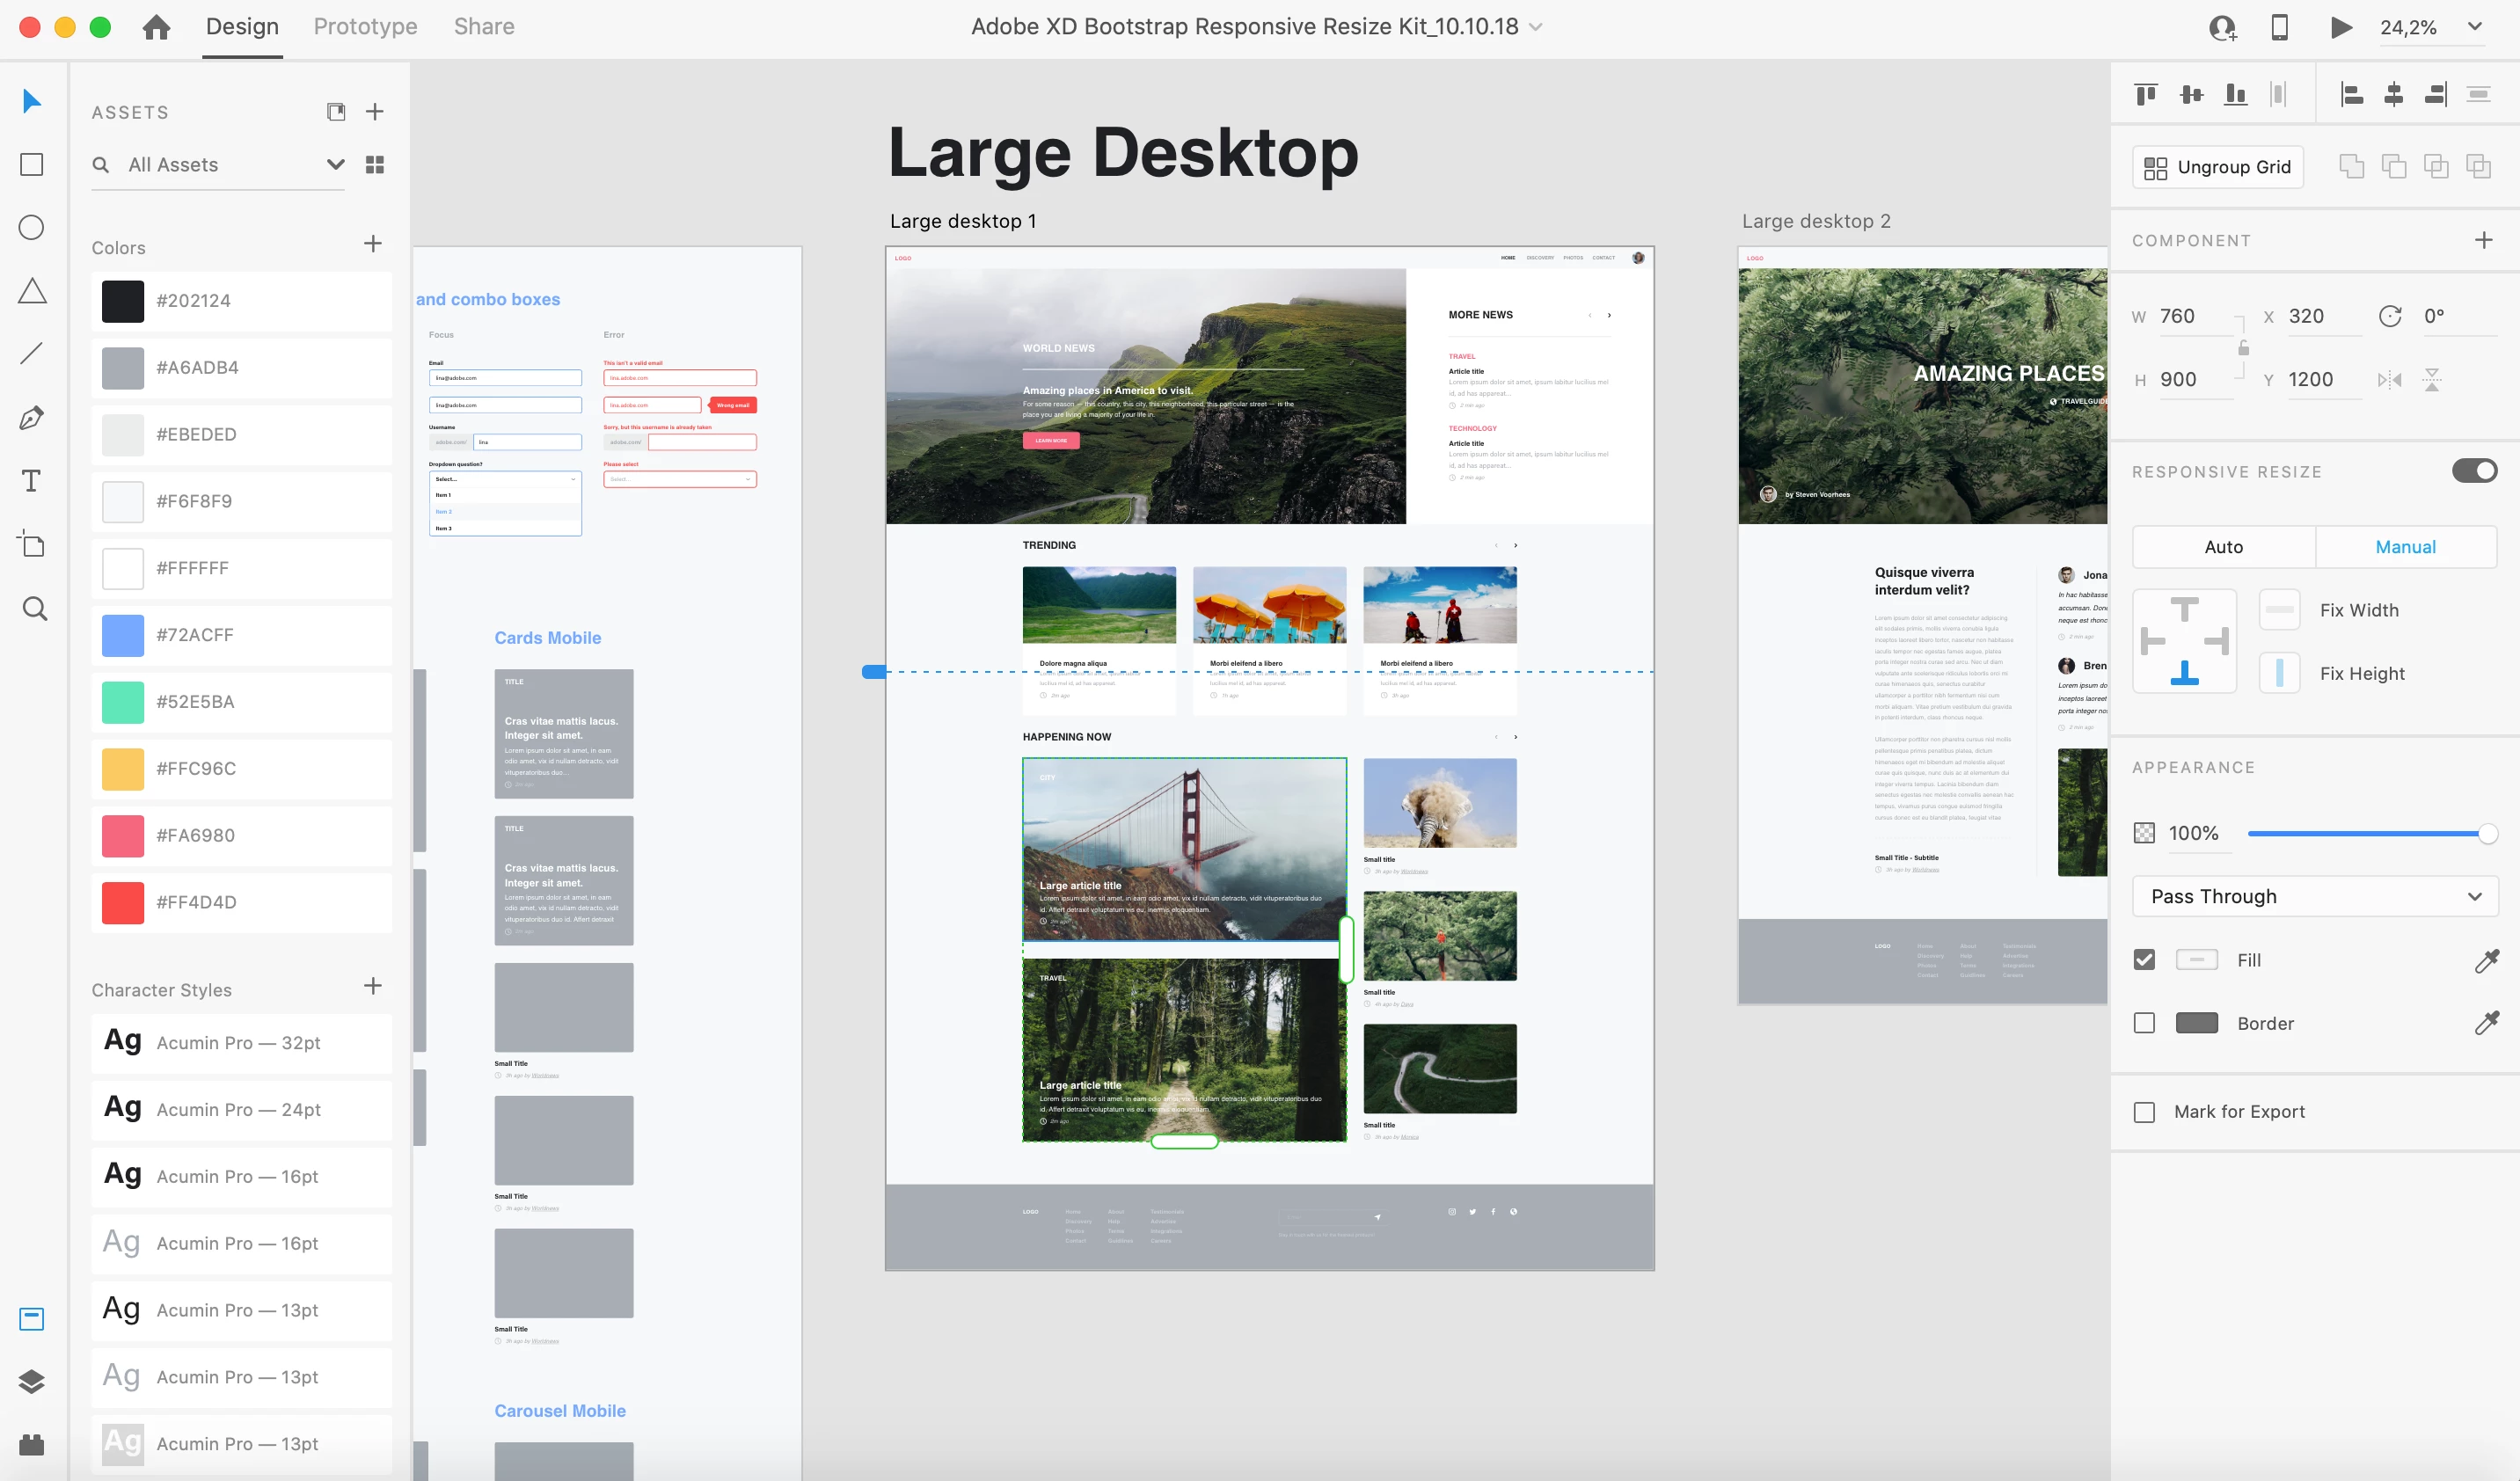Uncheck the Fill checkbox

(2144, 960)
